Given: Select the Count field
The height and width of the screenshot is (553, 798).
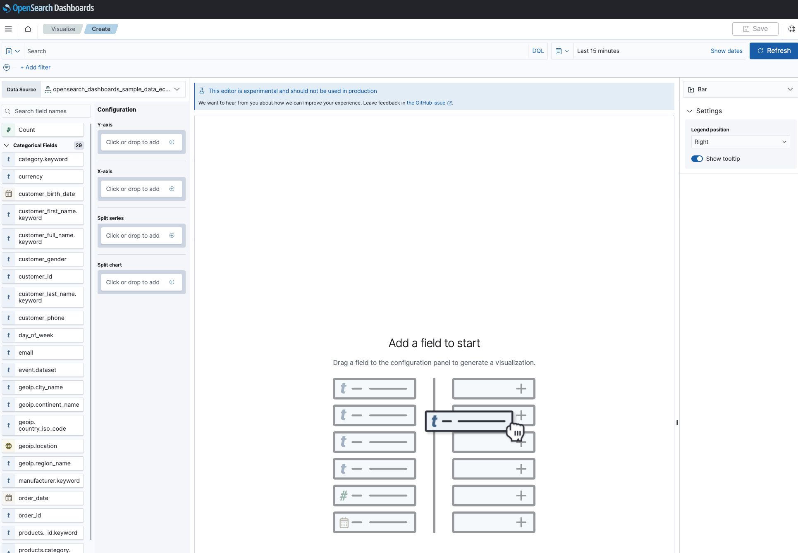Looking at the screenshot, I should click(x=43, y=130).
